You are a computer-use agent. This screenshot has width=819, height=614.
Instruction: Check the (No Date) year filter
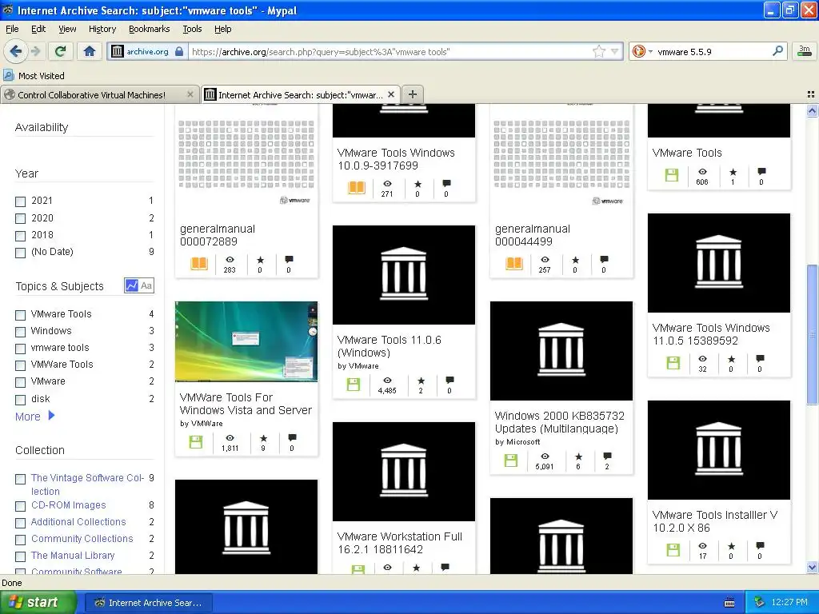(20, 253)
